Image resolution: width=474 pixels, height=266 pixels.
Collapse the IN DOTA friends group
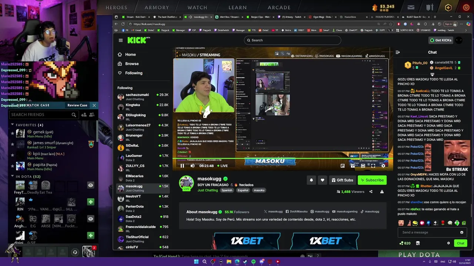point(12,177)
